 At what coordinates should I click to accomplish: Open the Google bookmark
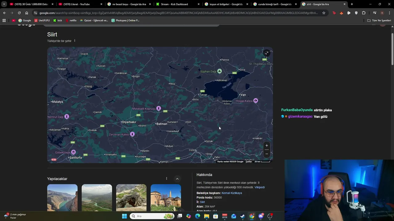(x=25, y=21)
